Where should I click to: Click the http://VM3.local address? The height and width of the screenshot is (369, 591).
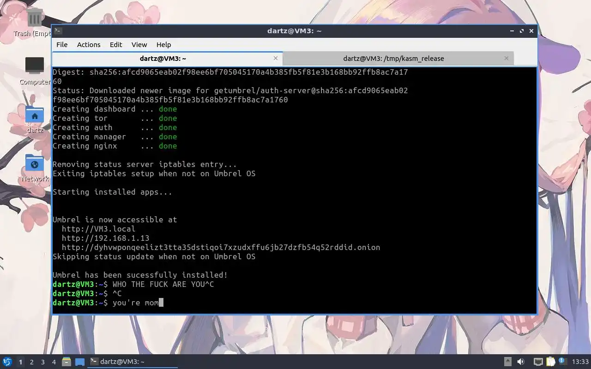98,229
